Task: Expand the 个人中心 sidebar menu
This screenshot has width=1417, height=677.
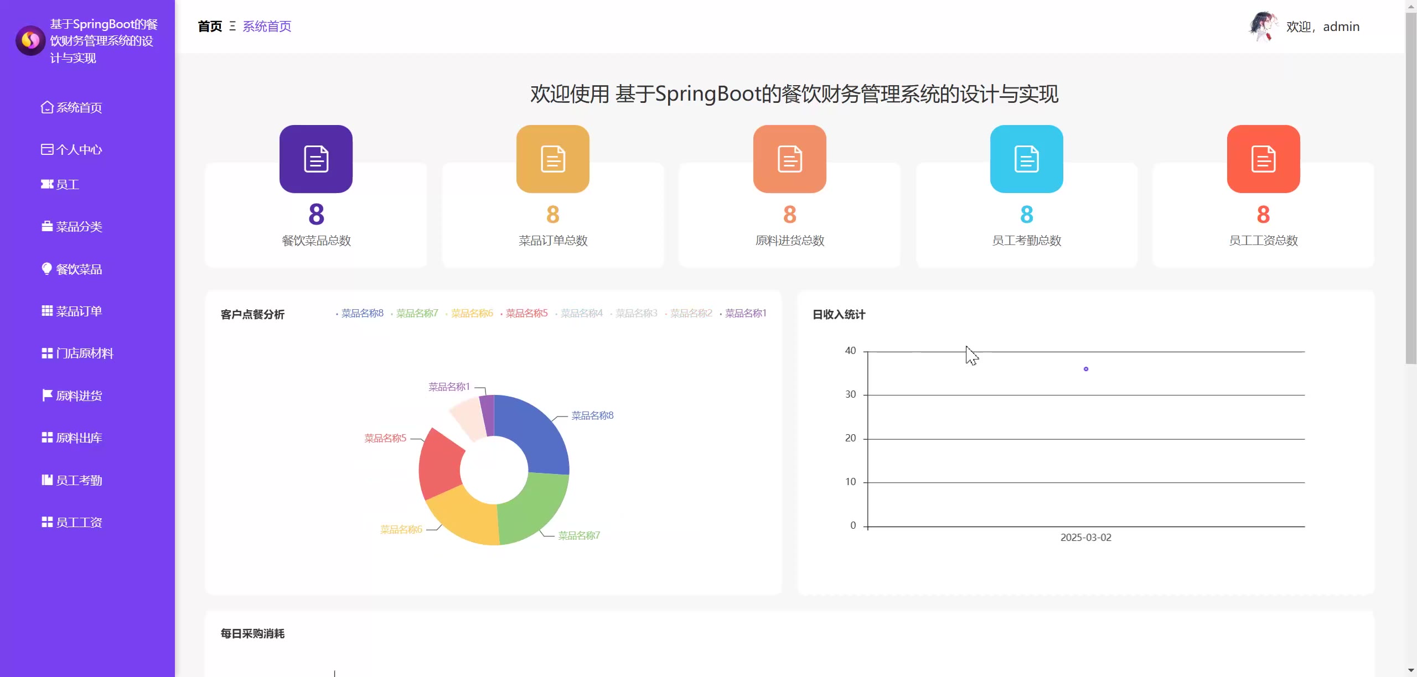Action: [x=79, y=150]
